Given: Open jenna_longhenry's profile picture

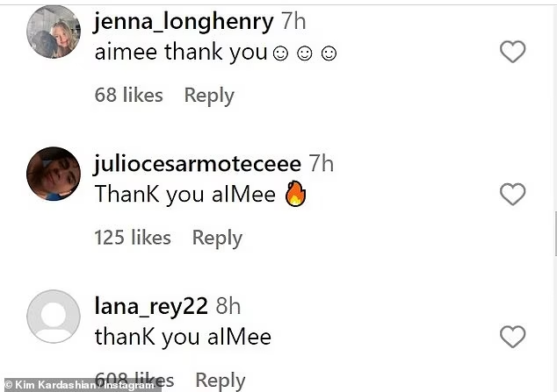Looking at the screenshot, I should (x=54, y=32).
